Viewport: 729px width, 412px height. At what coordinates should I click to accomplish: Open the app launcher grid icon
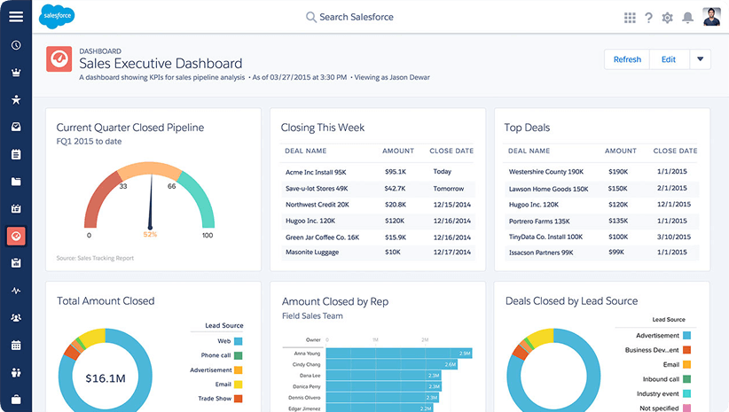click(x=630, y=18)
